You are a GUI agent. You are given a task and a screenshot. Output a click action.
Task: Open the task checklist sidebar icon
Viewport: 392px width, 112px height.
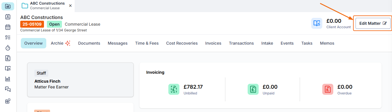pyautogui.click(x=8, y=37)
